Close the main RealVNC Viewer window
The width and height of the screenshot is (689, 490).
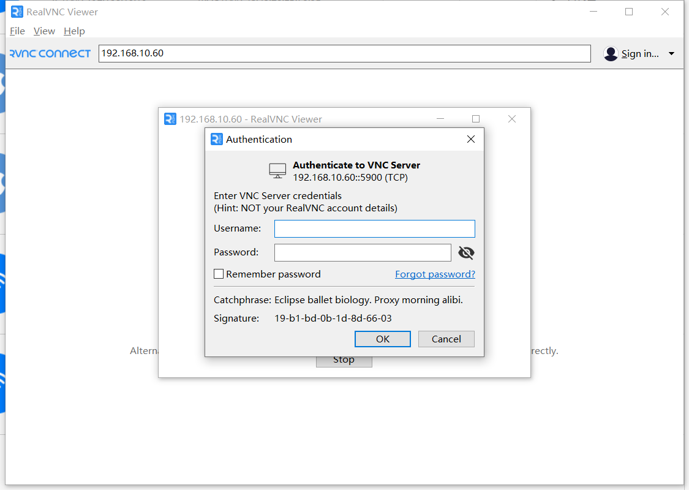pos(665,12)
